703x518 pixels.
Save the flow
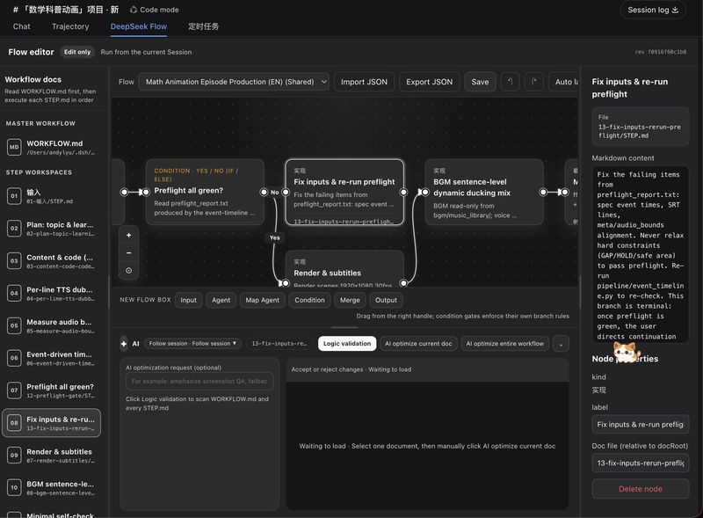[480, 82]
